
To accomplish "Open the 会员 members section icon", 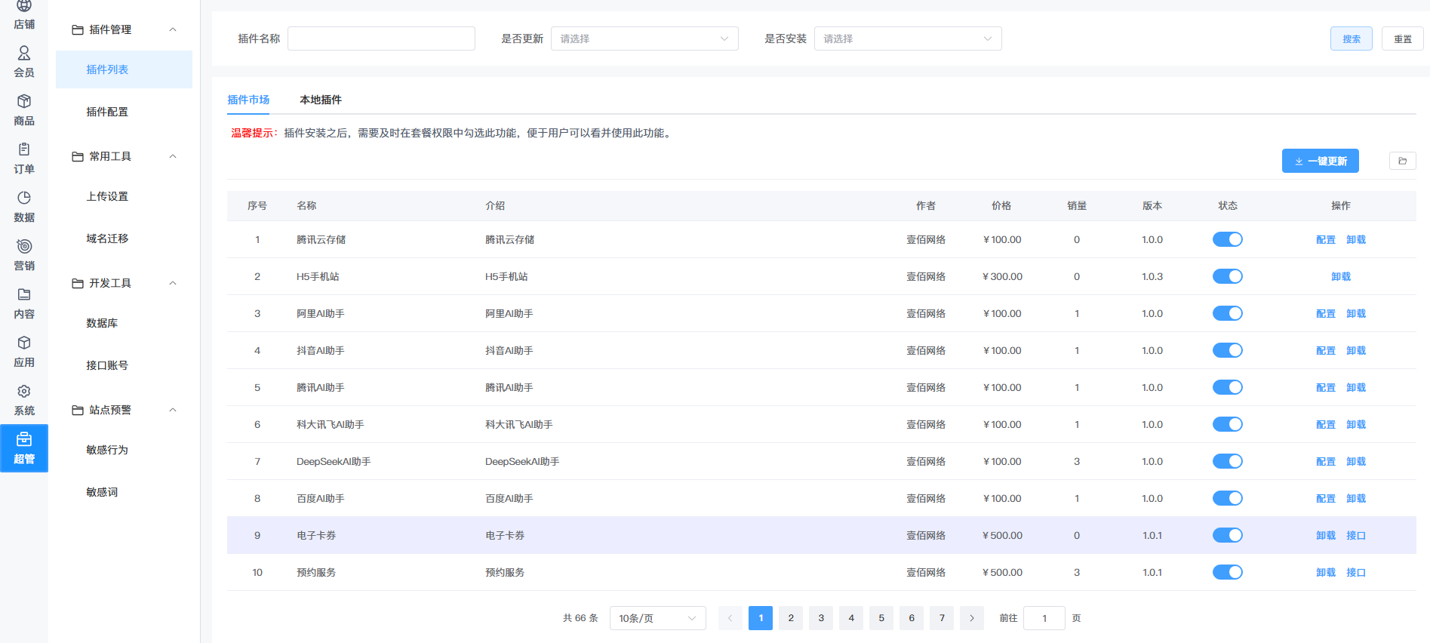I will tap(24, 53).
